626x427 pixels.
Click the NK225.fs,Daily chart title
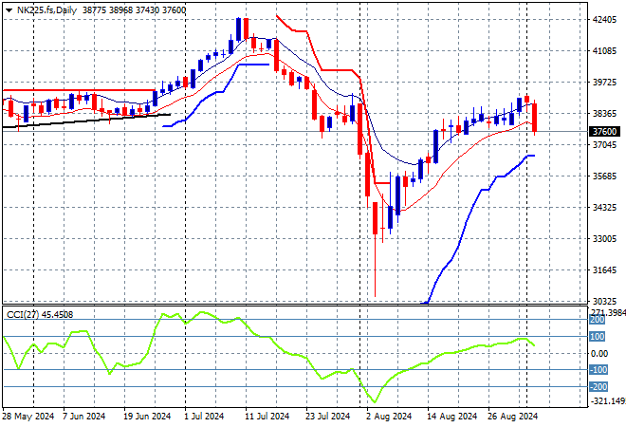pyautogui.click(x=45, y=9)
